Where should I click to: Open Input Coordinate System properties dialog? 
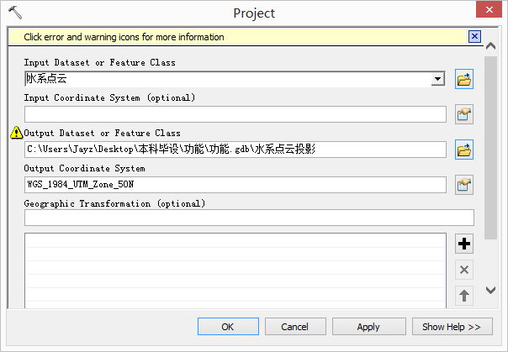[x=463, y=115]
